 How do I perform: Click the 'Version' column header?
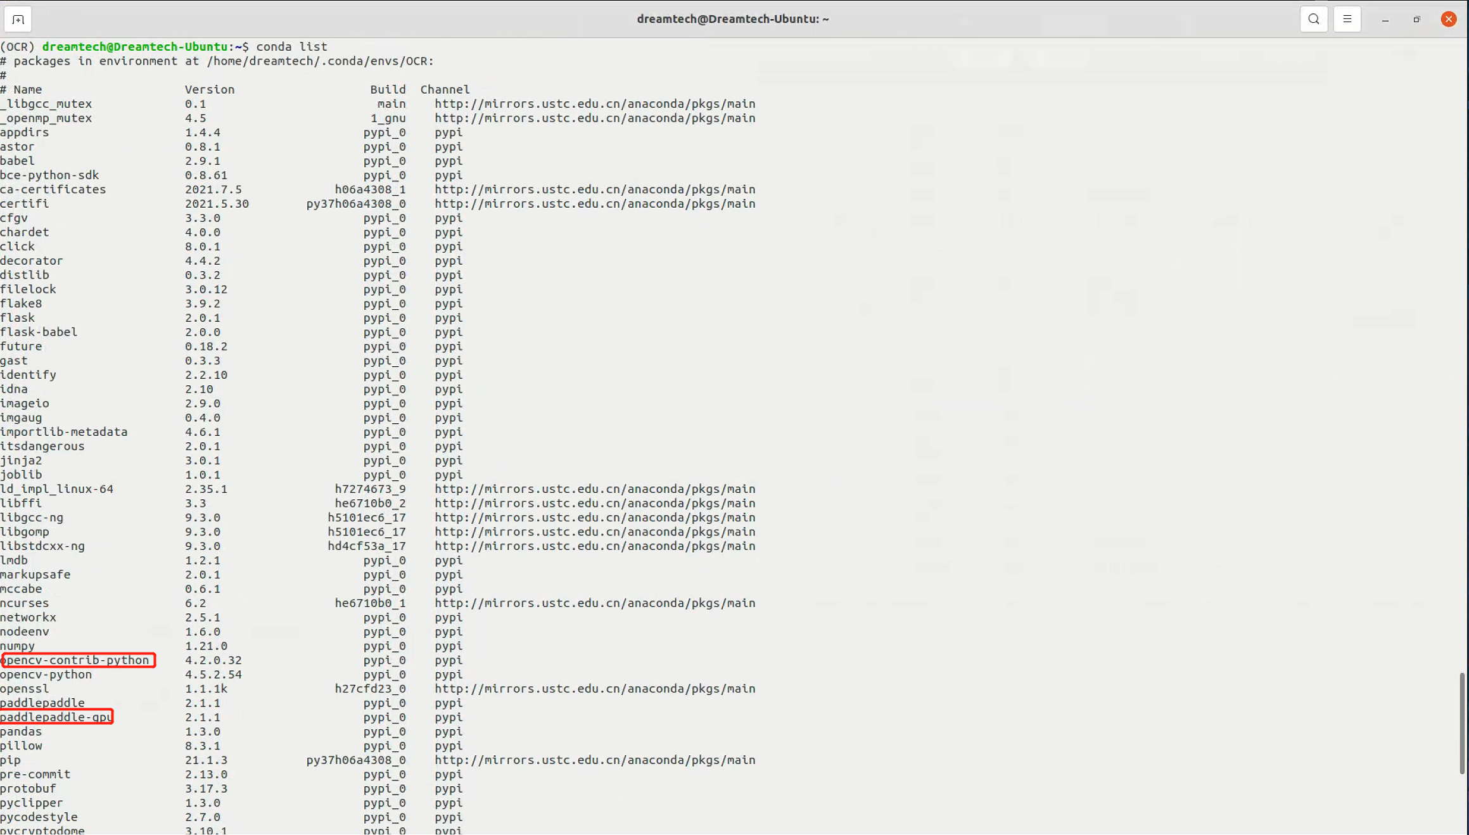pyautogui.click(x=210, y=90)
